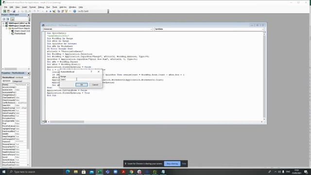Click the Break (pause) toolbar icon
This screenshot has width=311, height=175.
click(x=47, y=11)
